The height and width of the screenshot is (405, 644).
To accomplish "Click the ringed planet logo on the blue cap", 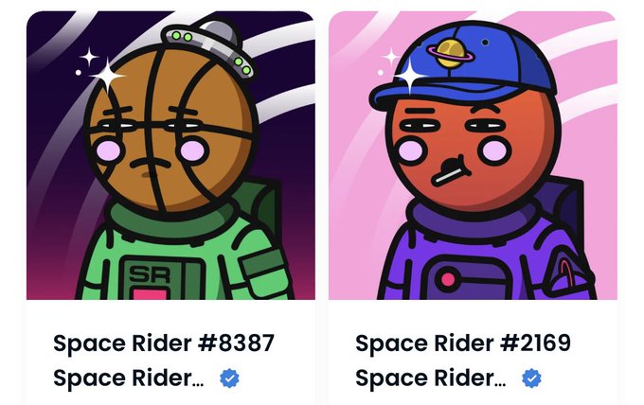I will pos(451,53).
